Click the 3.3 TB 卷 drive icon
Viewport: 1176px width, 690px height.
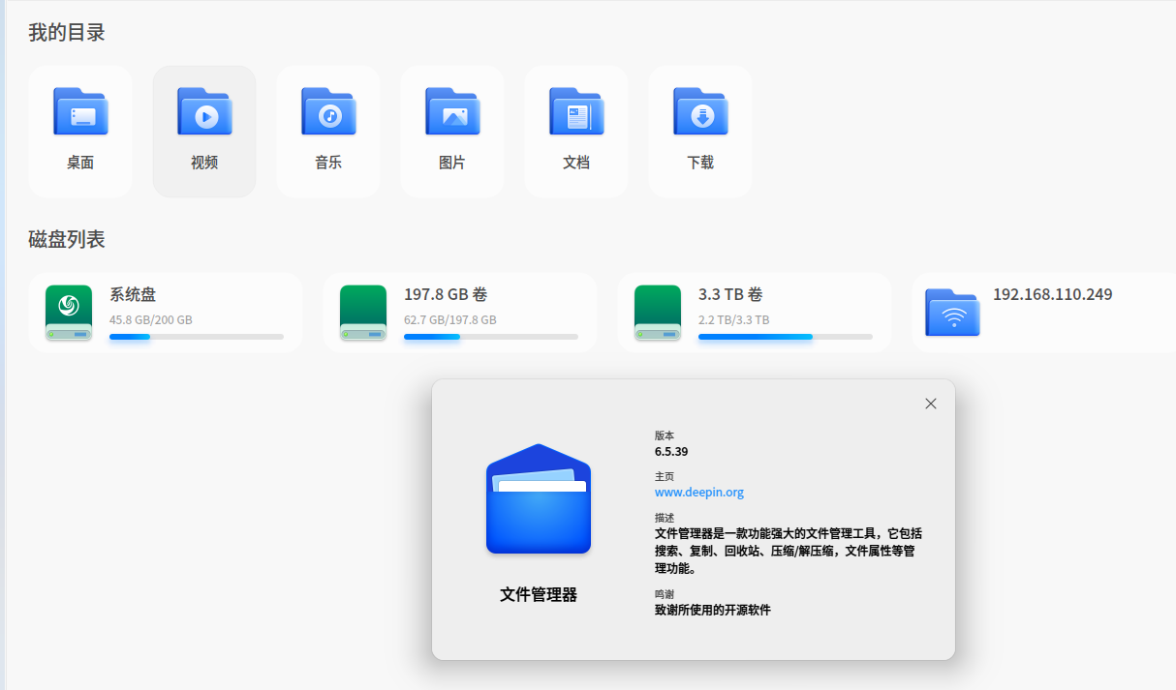(658, 313)
